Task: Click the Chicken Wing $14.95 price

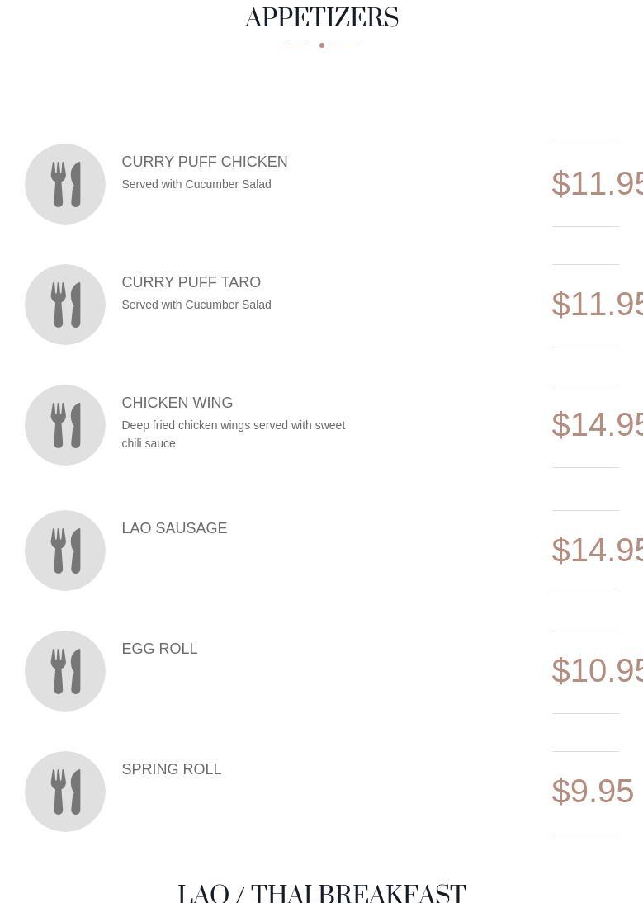Action: pos(597,425)
